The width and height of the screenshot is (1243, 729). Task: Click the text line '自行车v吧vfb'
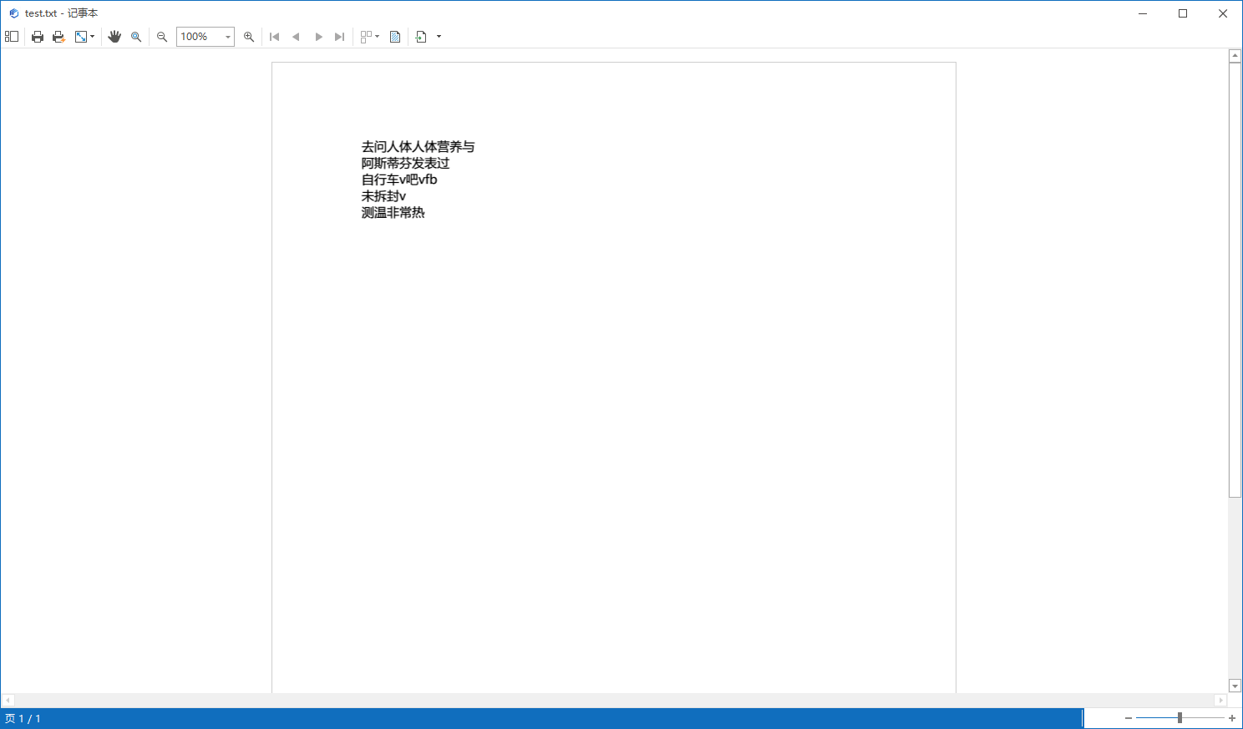[399, 180]
